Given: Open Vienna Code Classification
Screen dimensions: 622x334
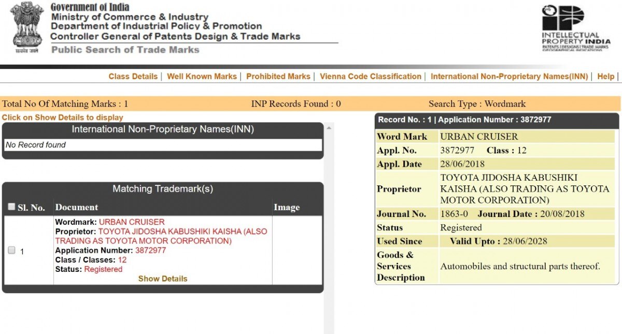Looking at the screenshot, I should [370, 76].
